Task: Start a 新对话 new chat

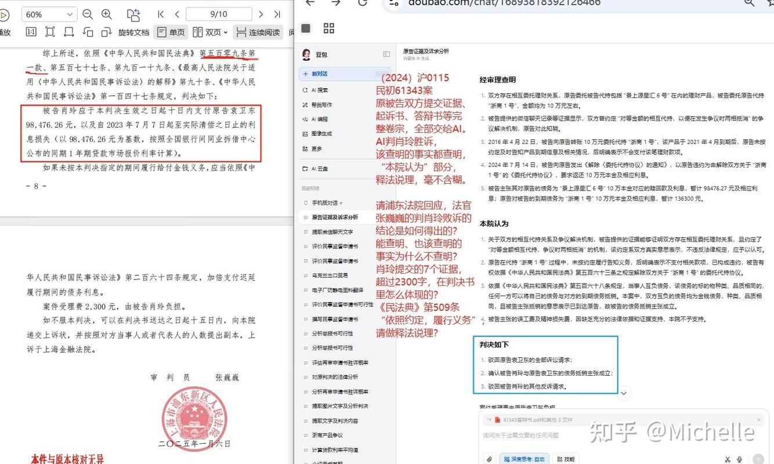Action: (344, 74)
